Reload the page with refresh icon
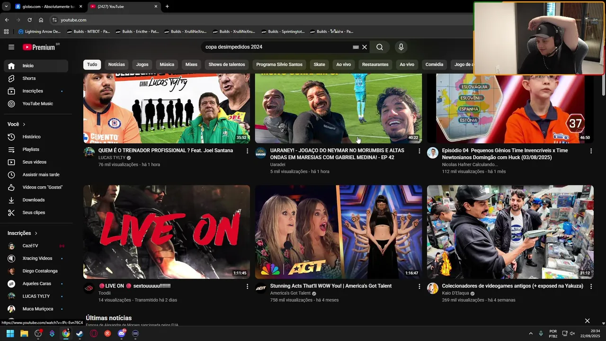This screenshot has width=606, height=341. [29, 20]
